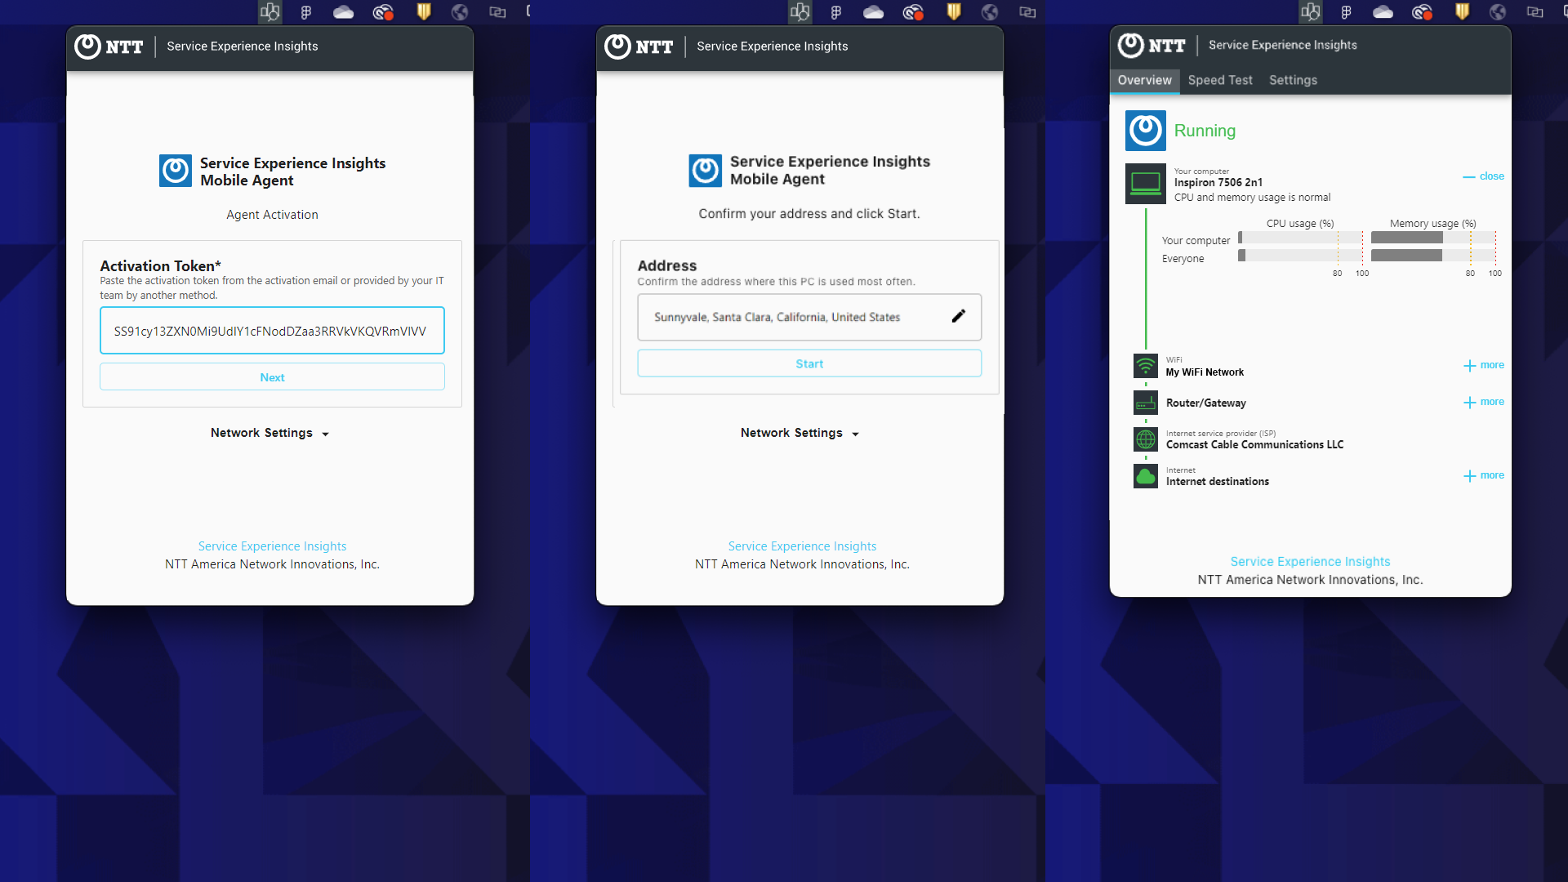
Task: Open the Settings tab
Action: [x=1293, y=80]
